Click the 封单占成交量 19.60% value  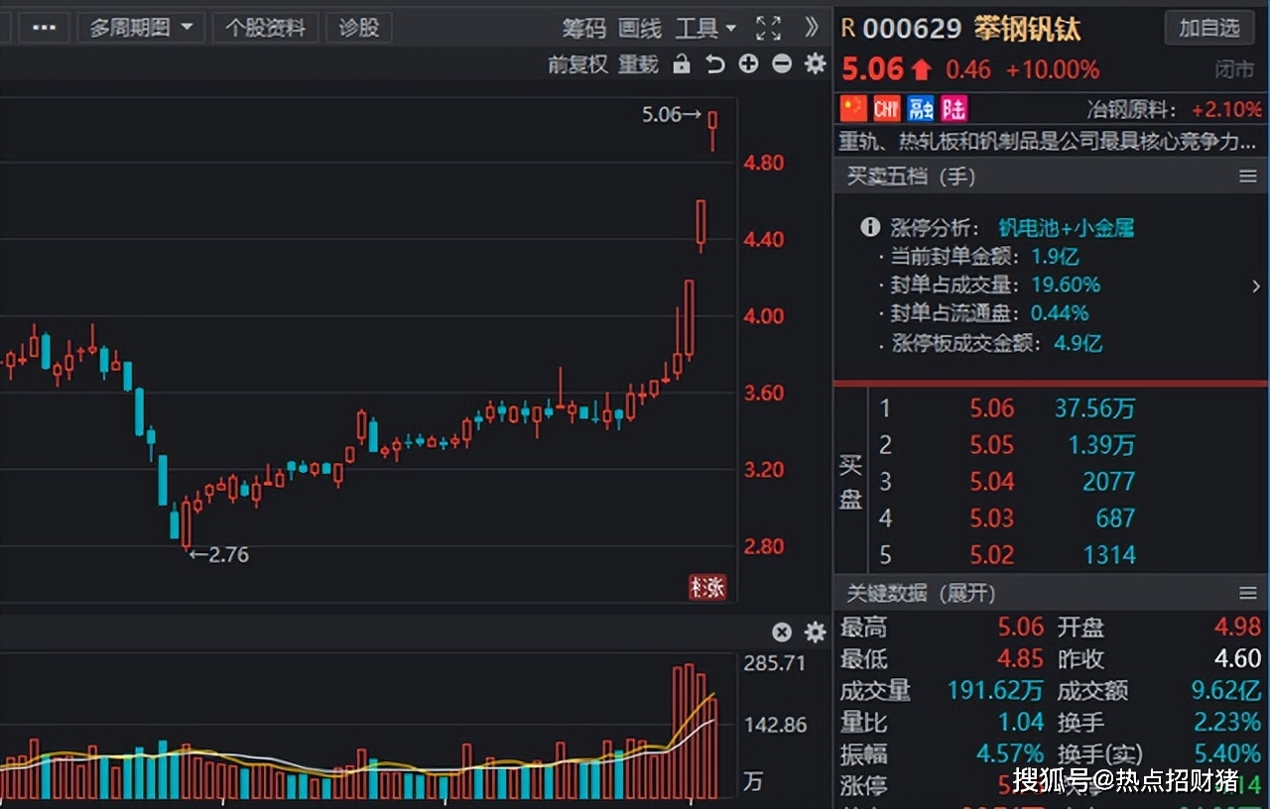[1065, 286]
